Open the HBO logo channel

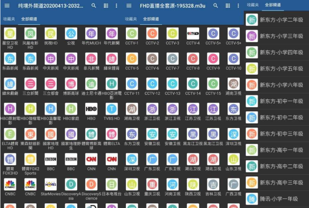(91, 109)
